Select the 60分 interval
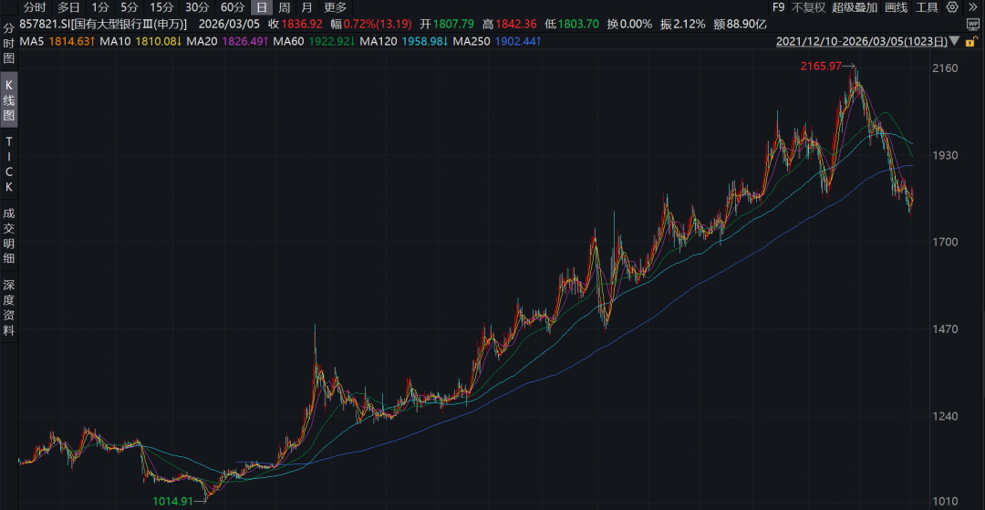Screen dimensions: 985x510 tap(233, 7)
